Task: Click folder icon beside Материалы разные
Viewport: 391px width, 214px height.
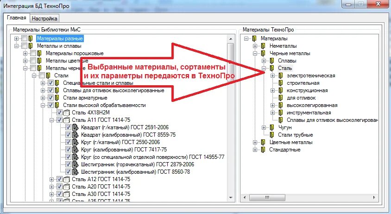Action: coord(31,38)
